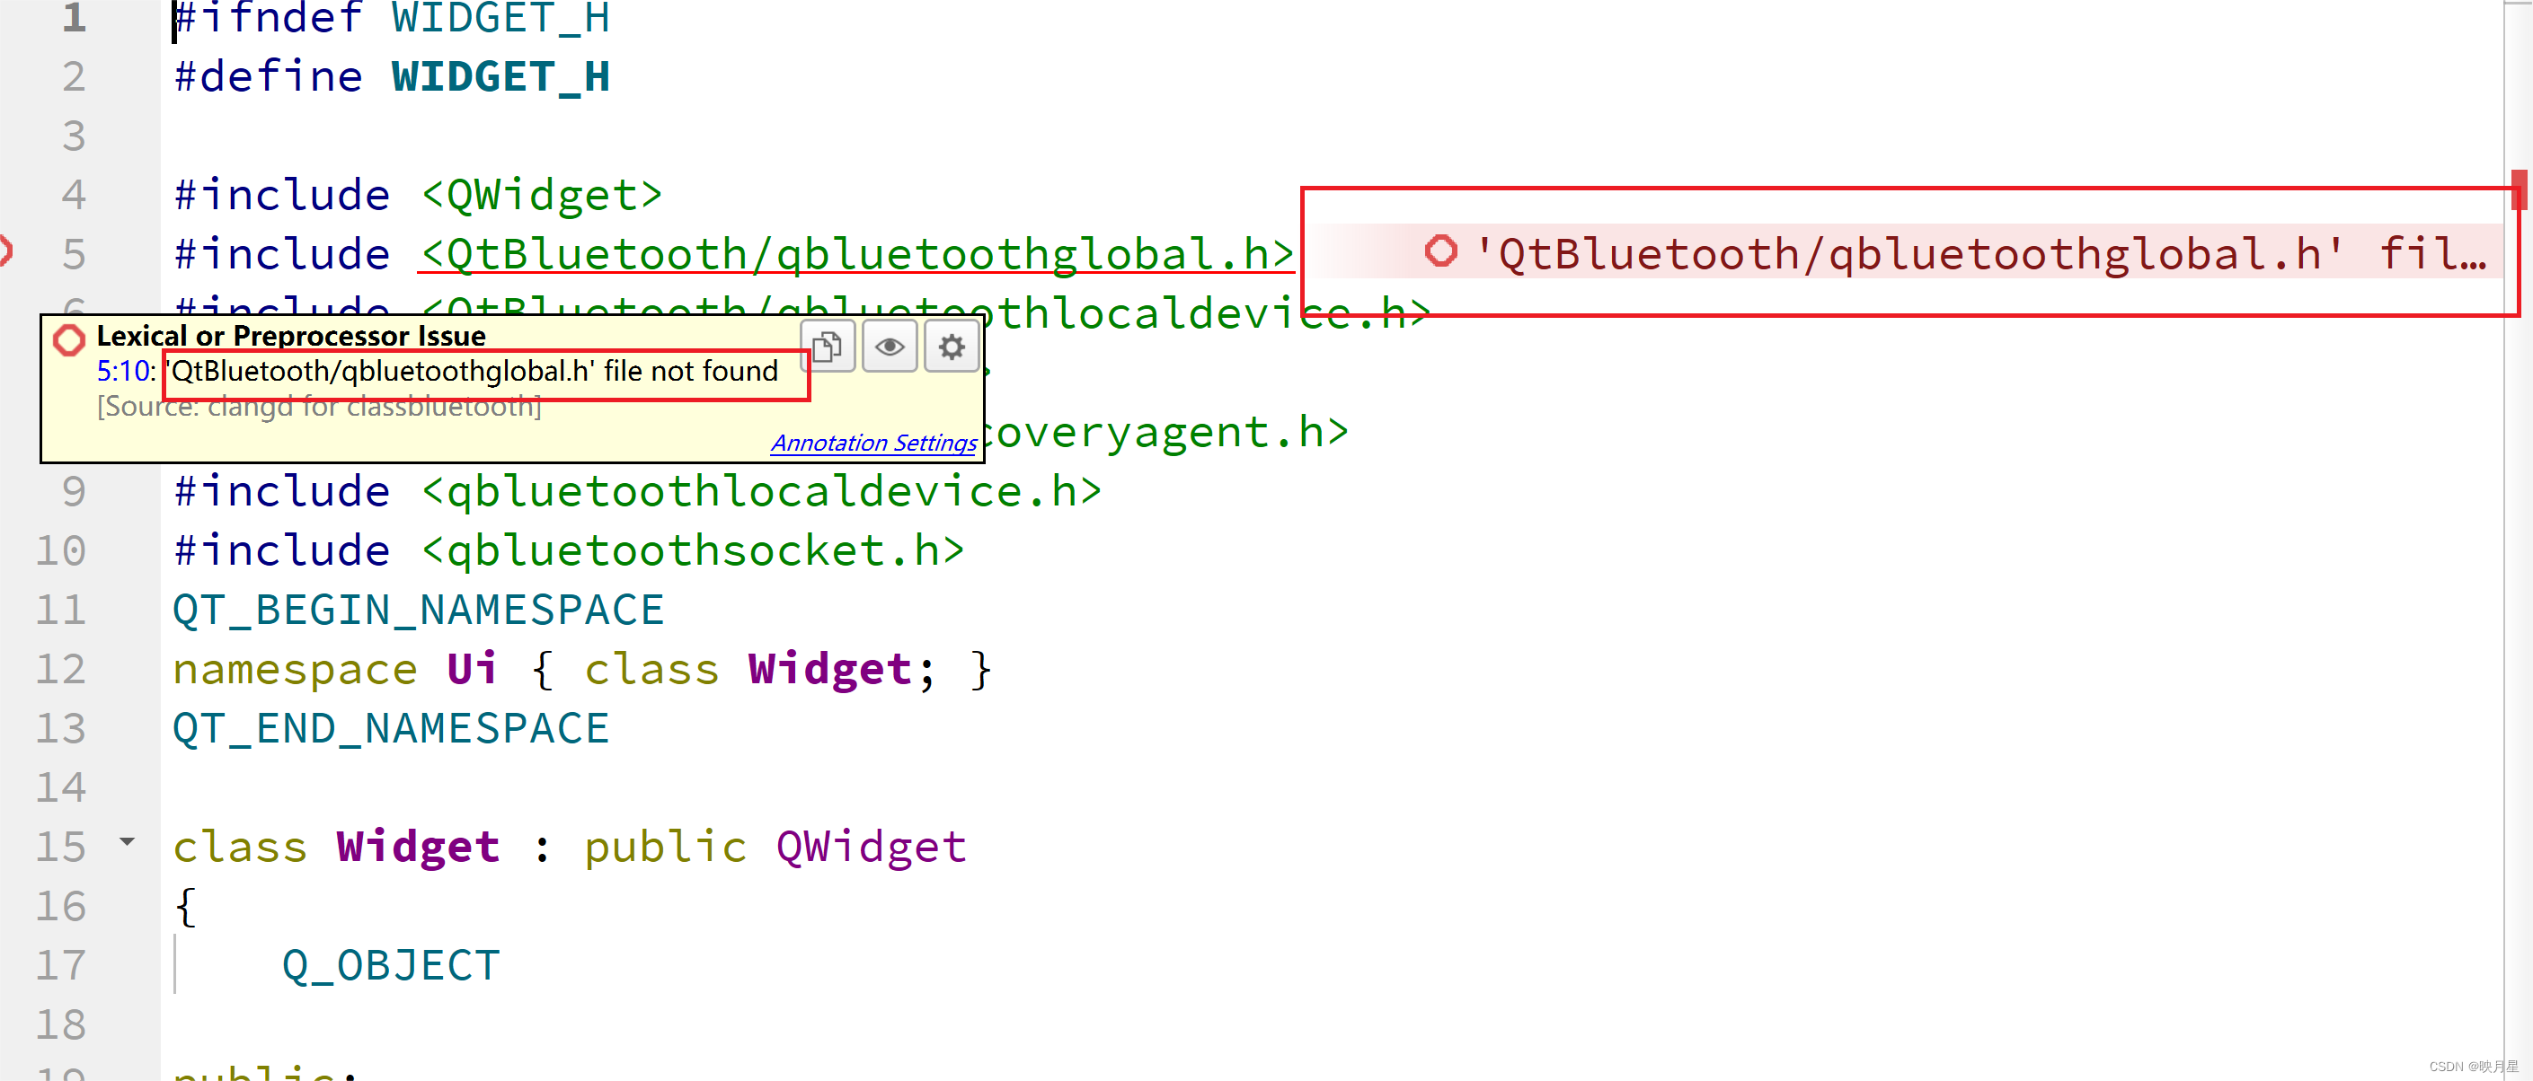Click the copy icon on the error tooltip

(x=829, y=346)
